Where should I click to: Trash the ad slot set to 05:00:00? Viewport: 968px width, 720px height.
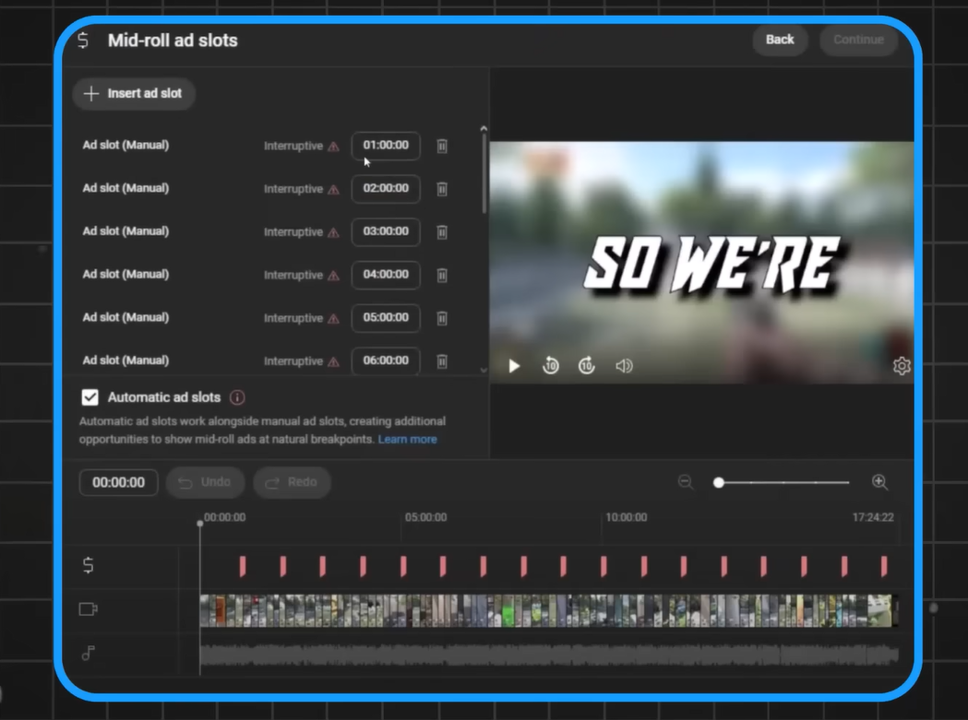coord(442,319)
